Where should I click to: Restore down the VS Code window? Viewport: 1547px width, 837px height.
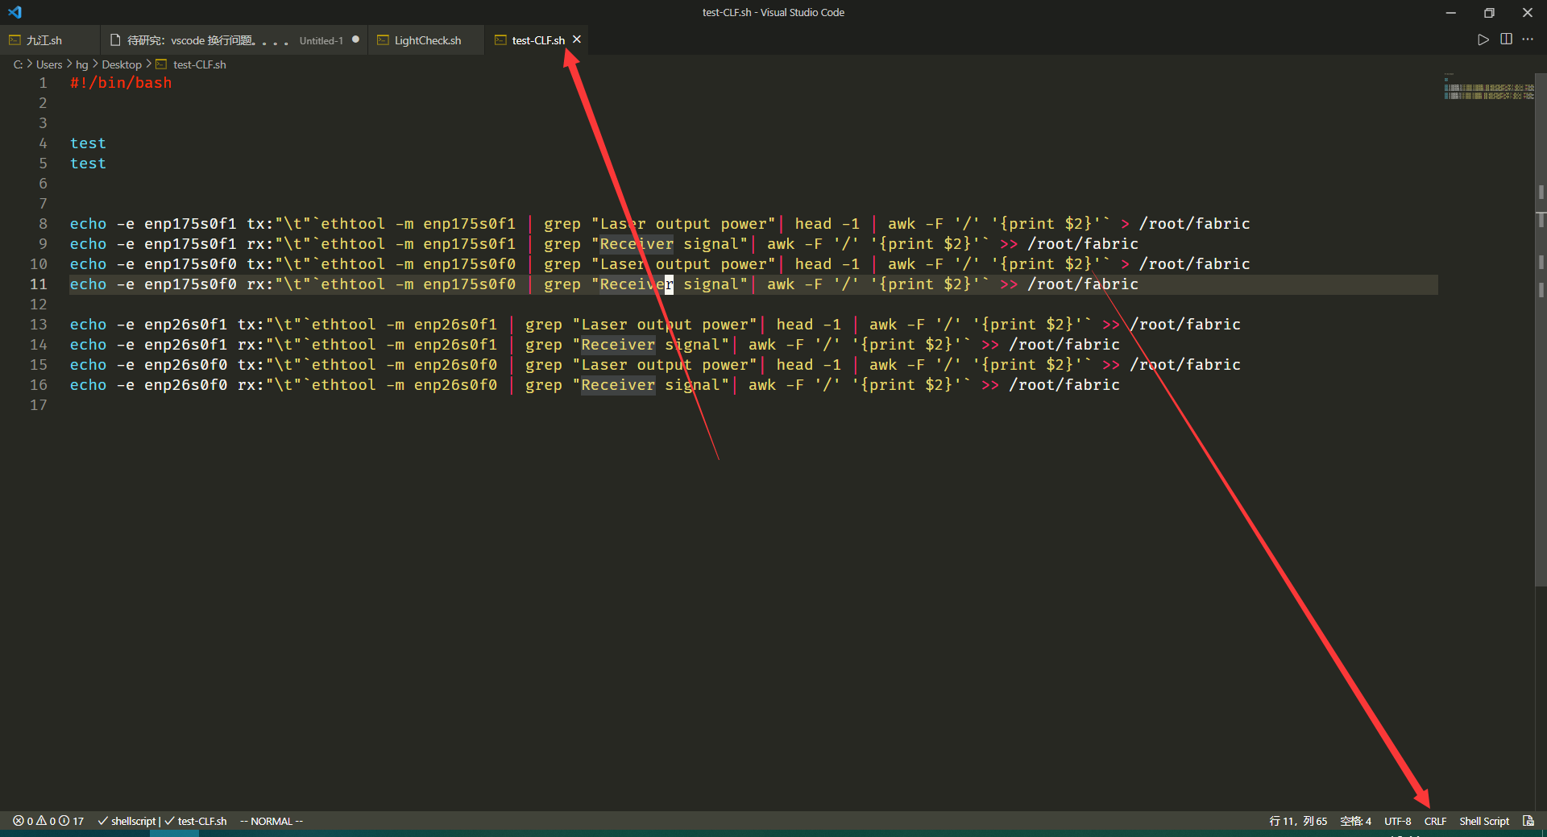pos(1489,13)
